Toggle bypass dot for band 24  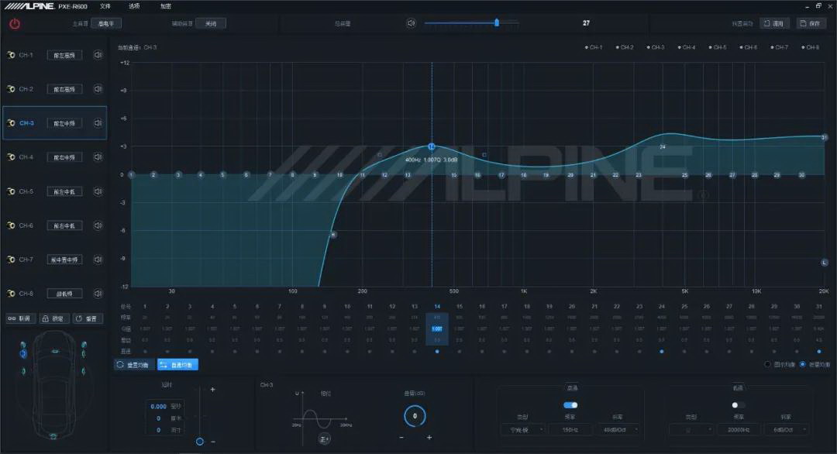tap(662, 352)
